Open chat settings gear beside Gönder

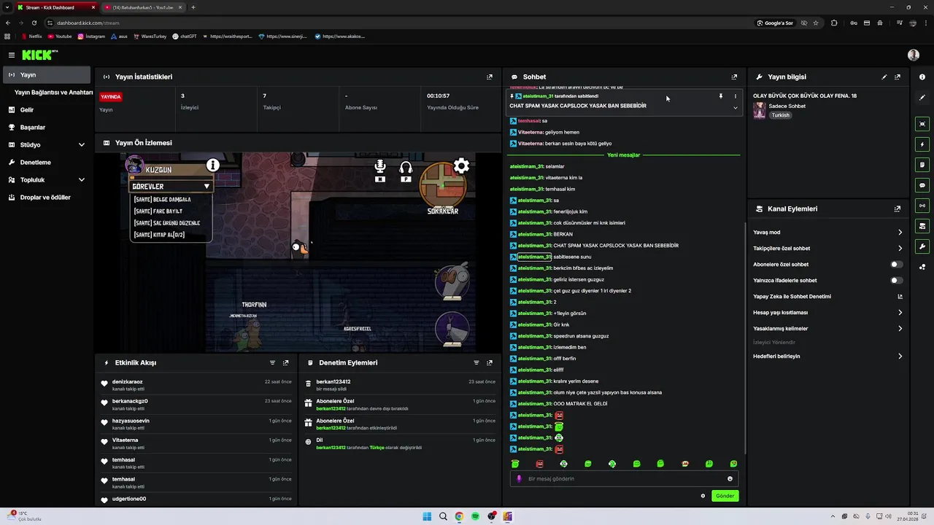tap(703, 496)
